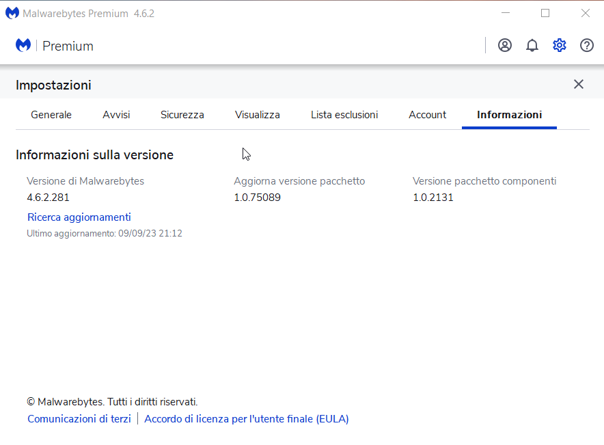
Task: Open the Account tab
Action: [x=428, y=115]
